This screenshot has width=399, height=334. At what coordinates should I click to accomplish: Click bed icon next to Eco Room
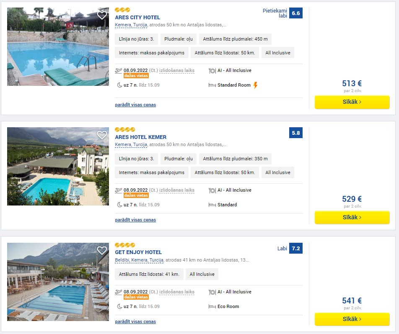point(212,306)
